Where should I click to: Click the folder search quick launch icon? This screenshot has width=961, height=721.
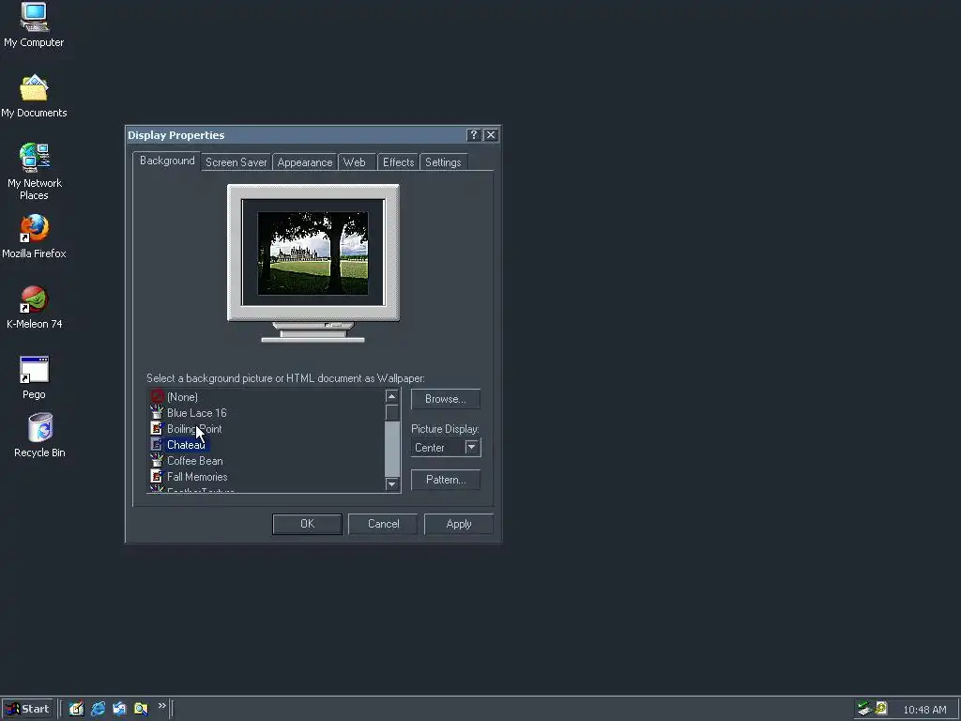141,709
